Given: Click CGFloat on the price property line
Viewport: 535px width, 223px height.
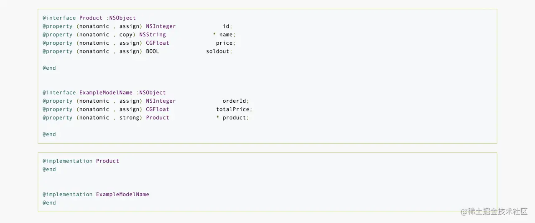Looking at the screenshot, I should click(x=158, y=43).
